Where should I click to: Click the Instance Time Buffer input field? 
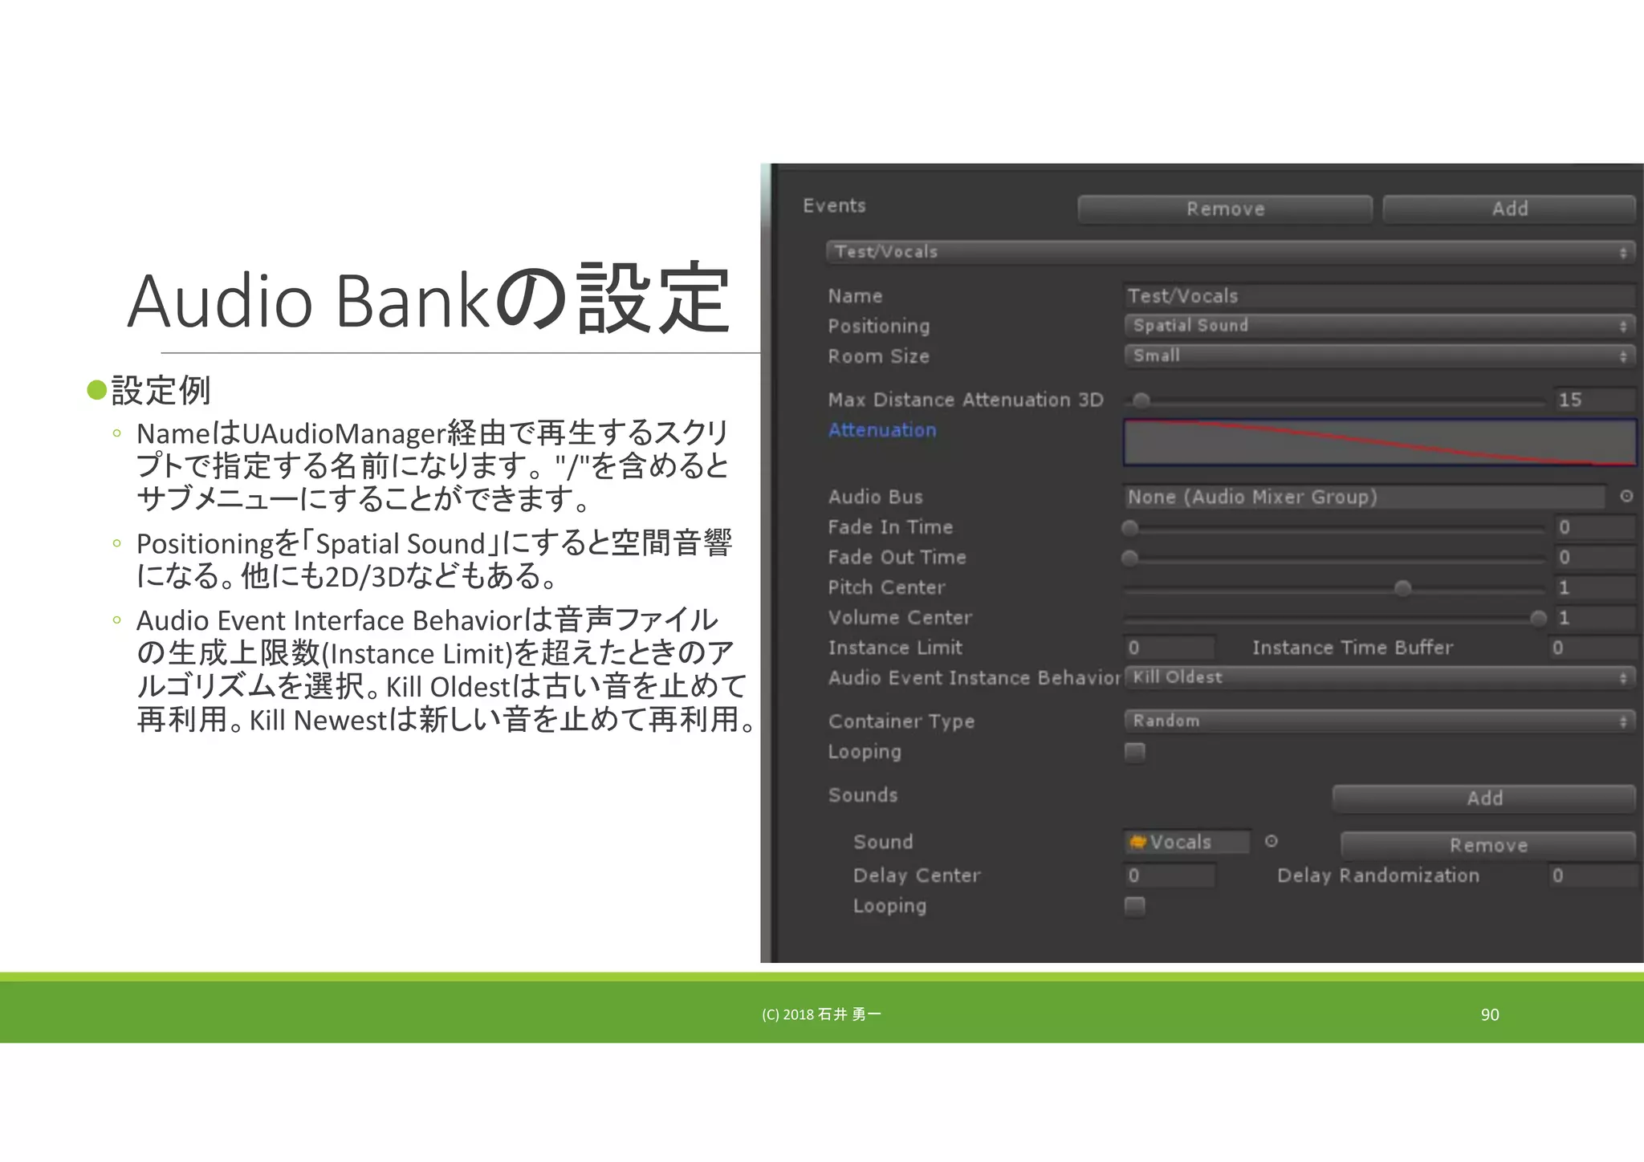pyautogui.click(x=1593, y=648)
